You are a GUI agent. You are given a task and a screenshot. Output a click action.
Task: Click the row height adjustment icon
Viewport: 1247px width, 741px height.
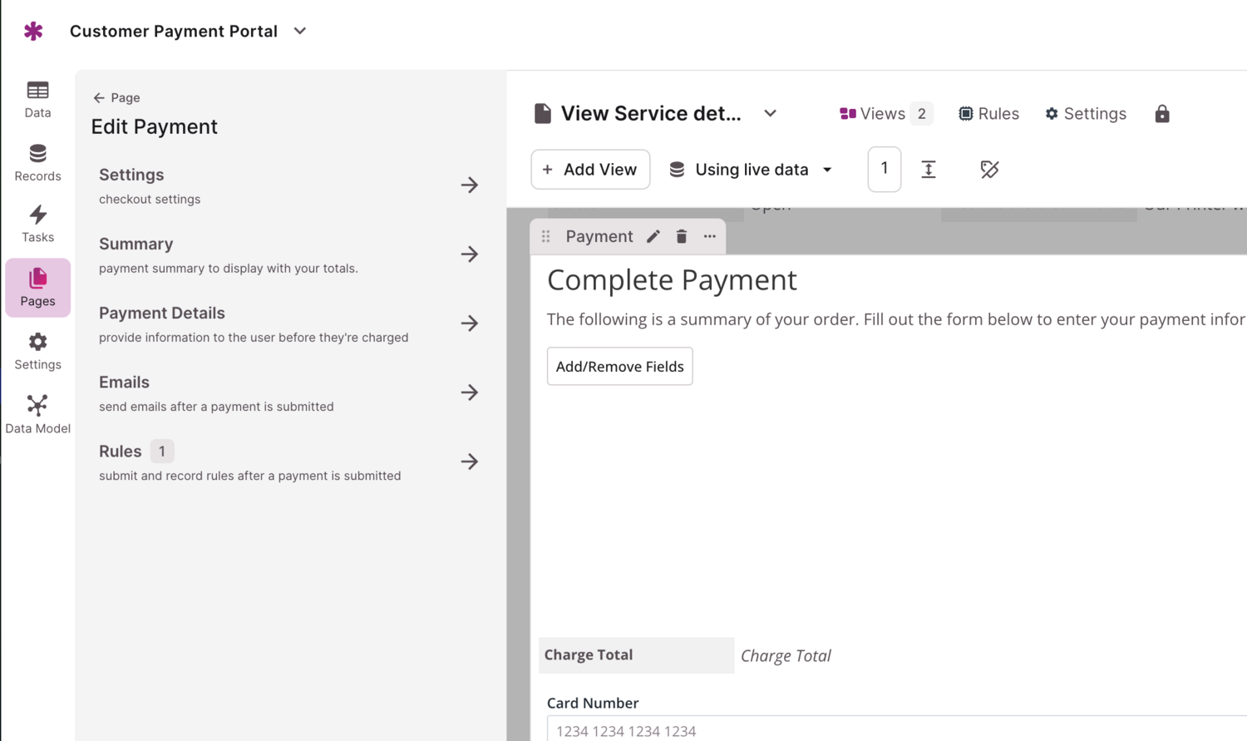[x=929, y=169]
